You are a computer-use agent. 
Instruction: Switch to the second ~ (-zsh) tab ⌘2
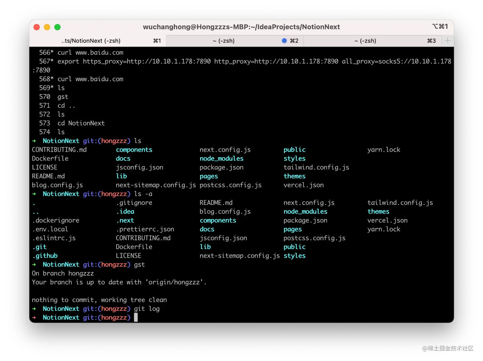coord(234,41)
